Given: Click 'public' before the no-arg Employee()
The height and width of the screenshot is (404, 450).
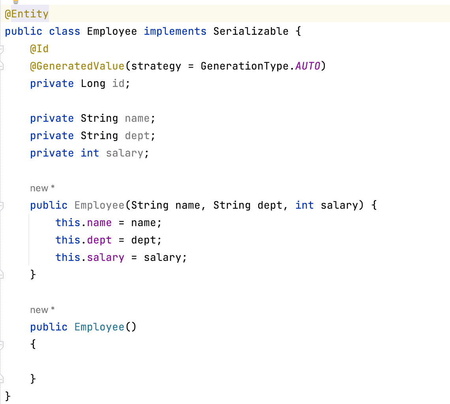Looking at the screenshot, I should click(49, 327).
